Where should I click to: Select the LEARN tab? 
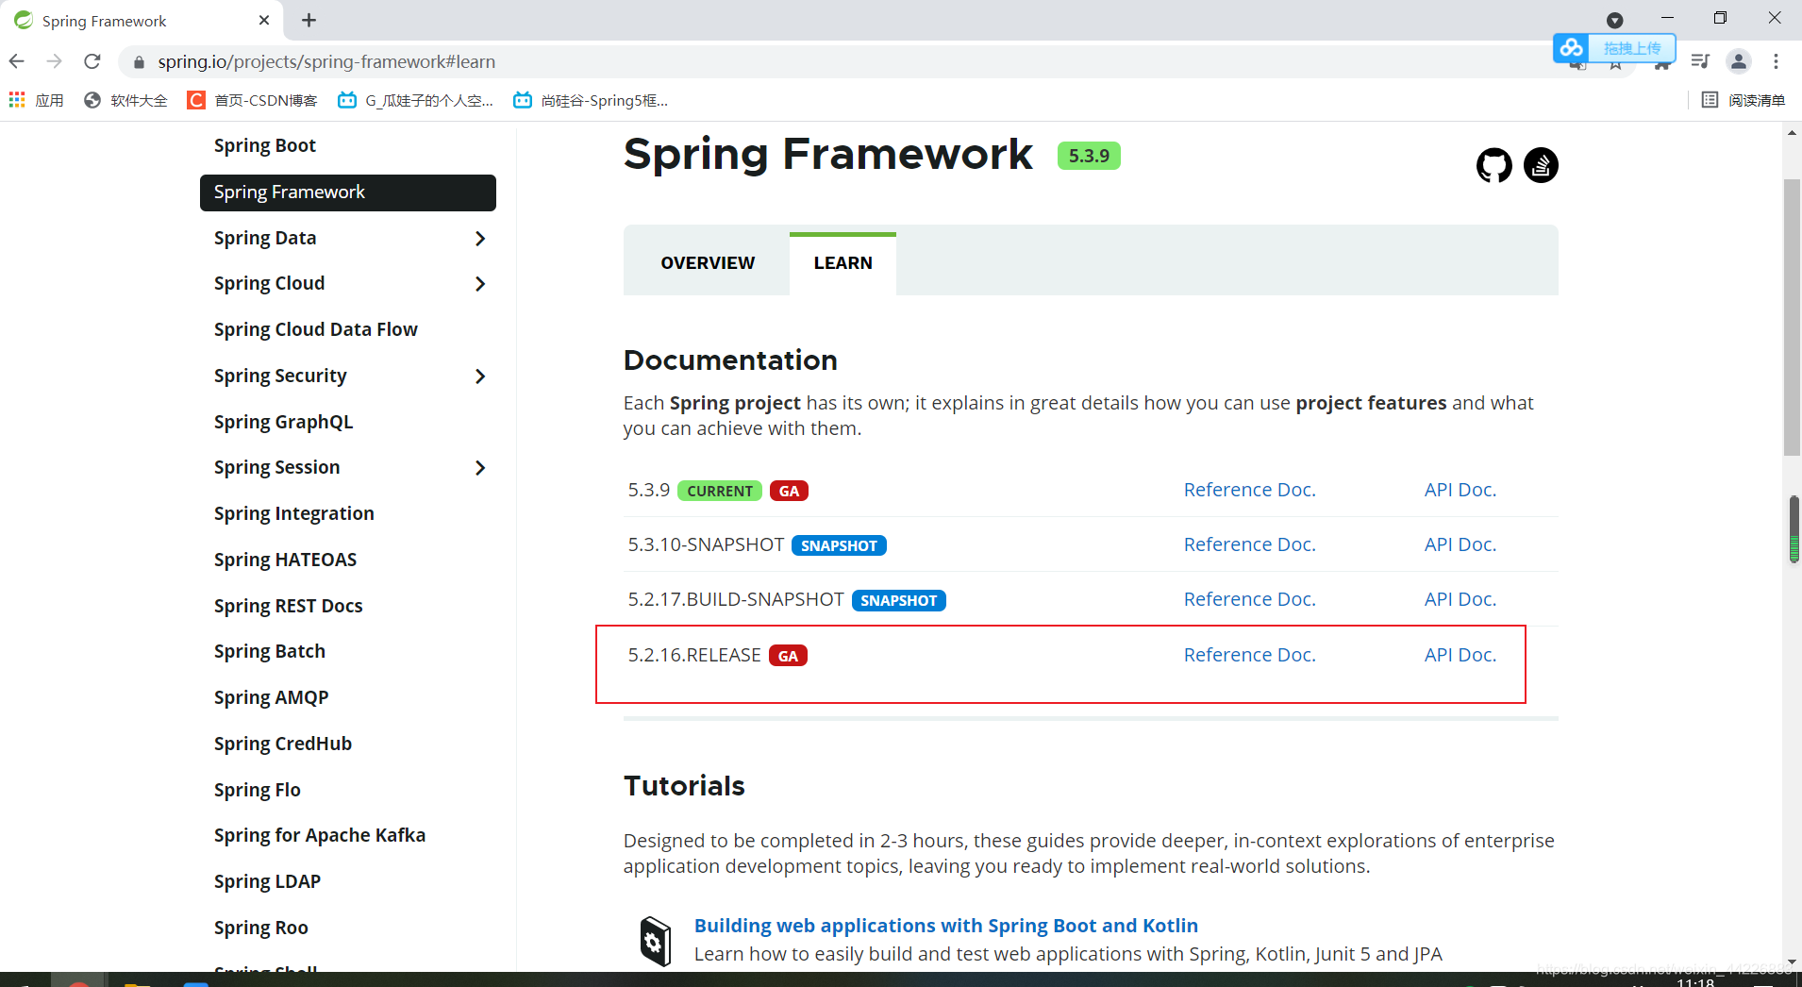coord(843,263)
